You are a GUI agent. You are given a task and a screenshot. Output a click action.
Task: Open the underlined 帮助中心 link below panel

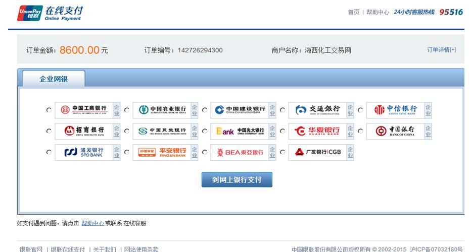point(92,223)
